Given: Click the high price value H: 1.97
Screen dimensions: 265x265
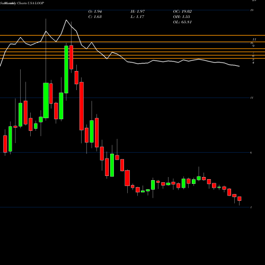Looking at the screenshot, I should [138, 12].
